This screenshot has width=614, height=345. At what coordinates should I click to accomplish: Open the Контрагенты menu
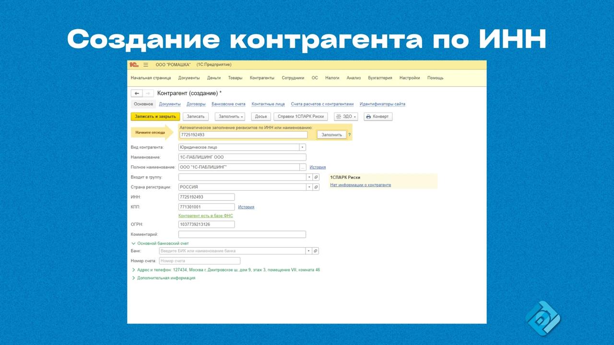tap(262, 78)
